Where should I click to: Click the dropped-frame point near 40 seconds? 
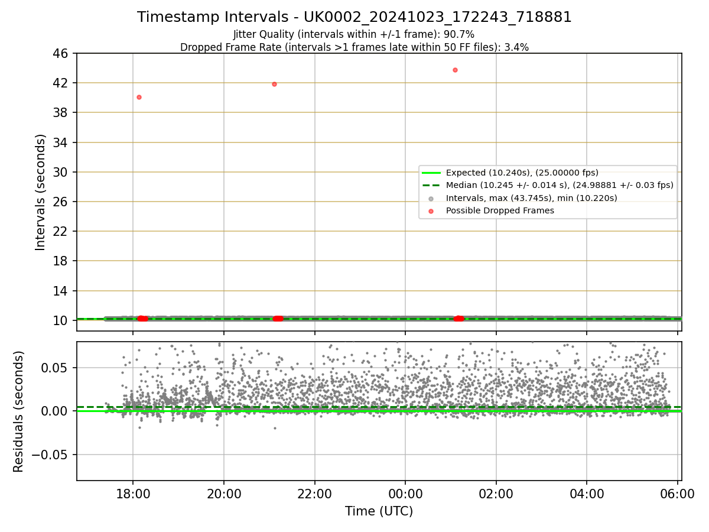pyautogui.click(x=139, y=97)
